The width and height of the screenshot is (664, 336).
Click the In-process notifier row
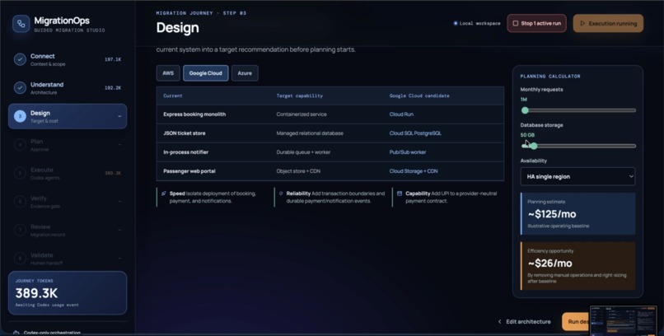click(330, 152)
